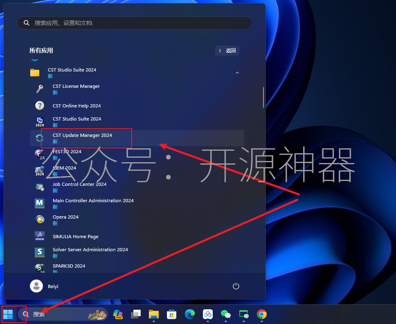Launch Microsoft Edge from the taskbar

(x=190, y=314)
